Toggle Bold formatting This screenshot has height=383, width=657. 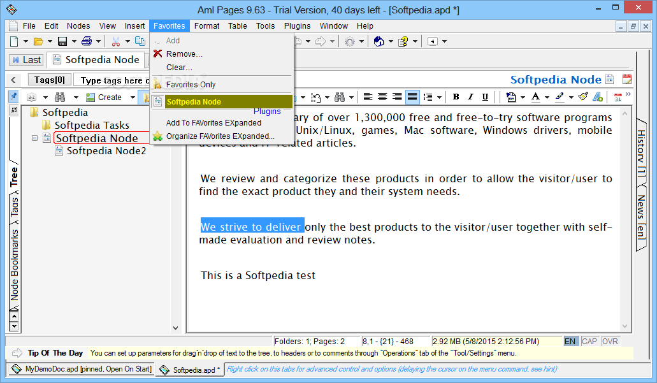(456, 97)
